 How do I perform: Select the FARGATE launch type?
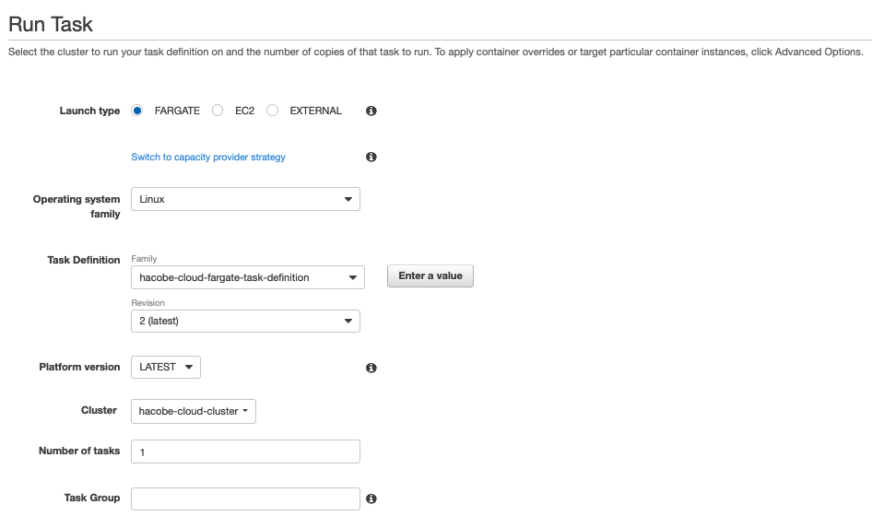(137, 111)
